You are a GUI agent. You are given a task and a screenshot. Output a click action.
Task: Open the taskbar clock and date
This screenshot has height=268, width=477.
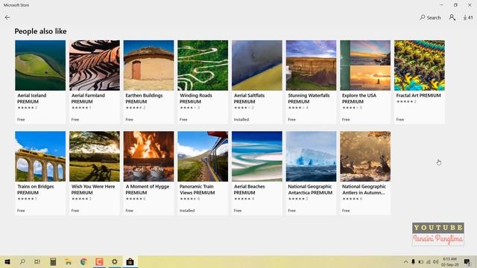[450, 261]
